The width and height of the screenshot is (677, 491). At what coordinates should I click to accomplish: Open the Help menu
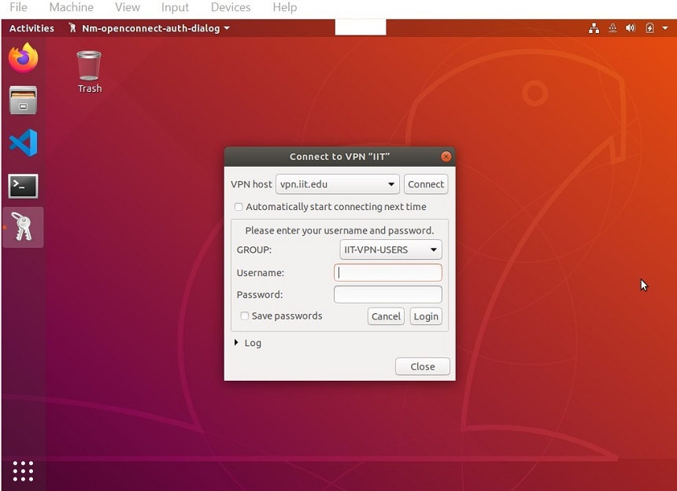point(284,7)
